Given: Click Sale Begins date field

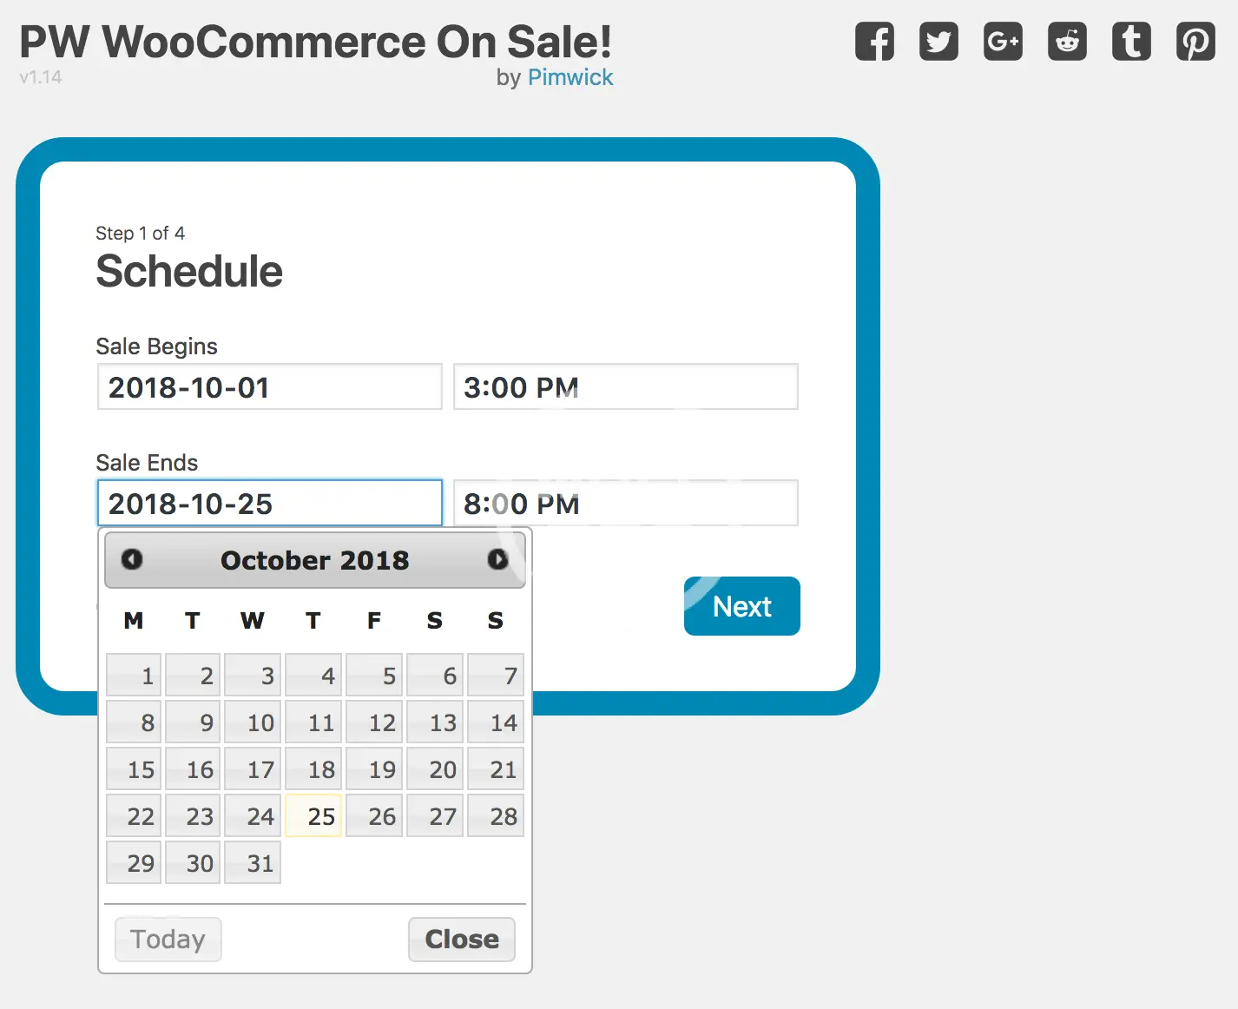Looking at the screenshot, I should 269,387.
